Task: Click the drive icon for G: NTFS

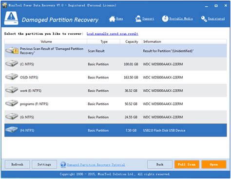Action: click(12, 117)
